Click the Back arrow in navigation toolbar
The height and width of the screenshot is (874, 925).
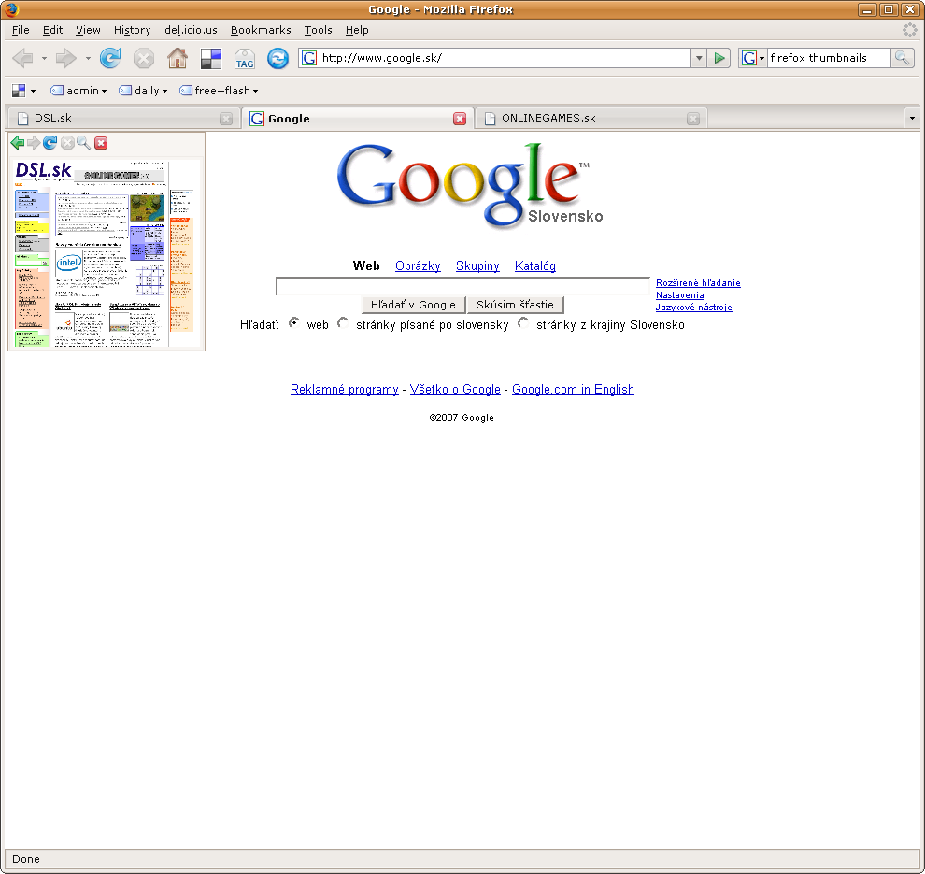pyautogui.click(x=23, y=58)
